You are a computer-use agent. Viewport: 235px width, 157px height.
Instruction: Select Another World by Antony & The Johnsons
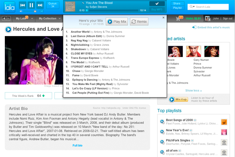(x=96, y=32)
